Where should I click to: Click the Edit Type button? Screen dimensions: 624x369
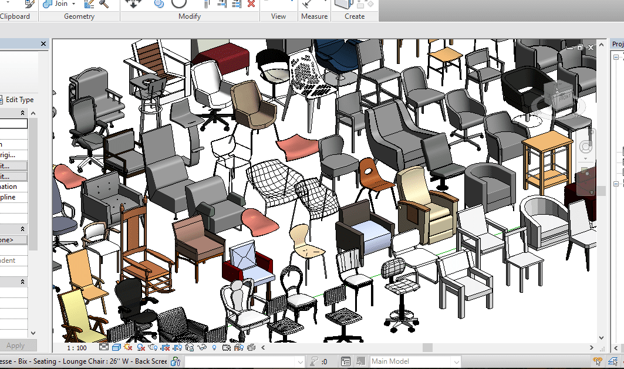[x=19, y=100]
